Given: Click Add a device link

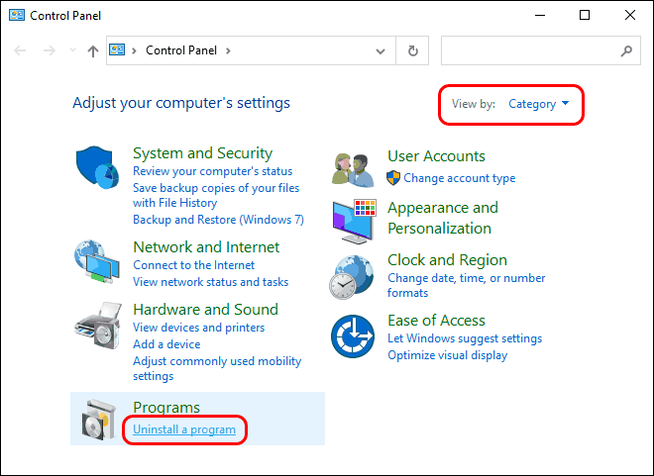Looking at the screenshot, I should click(166, 344).
